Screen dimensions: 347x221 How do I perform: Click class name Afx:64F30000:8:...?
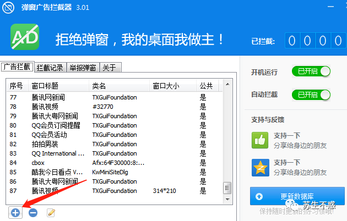(118, 163)
